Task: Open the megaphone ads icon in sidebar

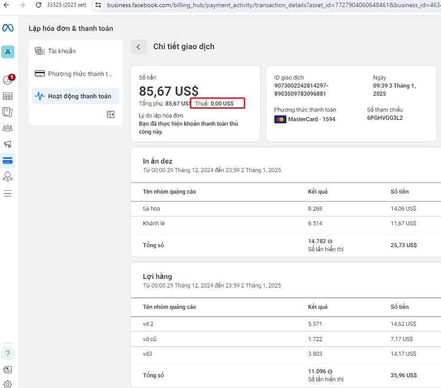Action: tap(8, 144)
